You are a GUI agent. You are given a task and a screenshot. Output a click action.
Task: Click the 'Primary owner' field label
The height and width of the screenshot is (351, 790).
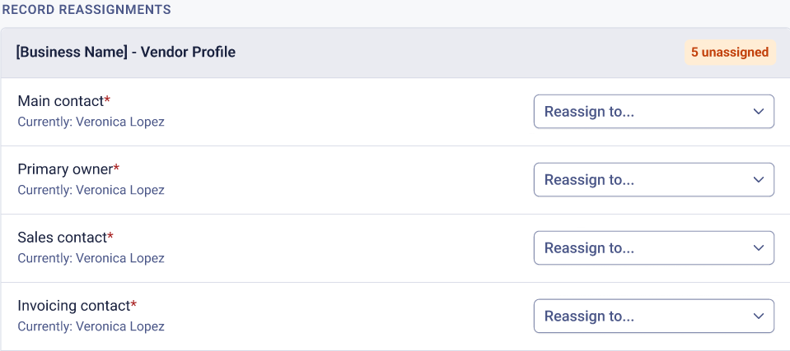click(x=65, y=169)
